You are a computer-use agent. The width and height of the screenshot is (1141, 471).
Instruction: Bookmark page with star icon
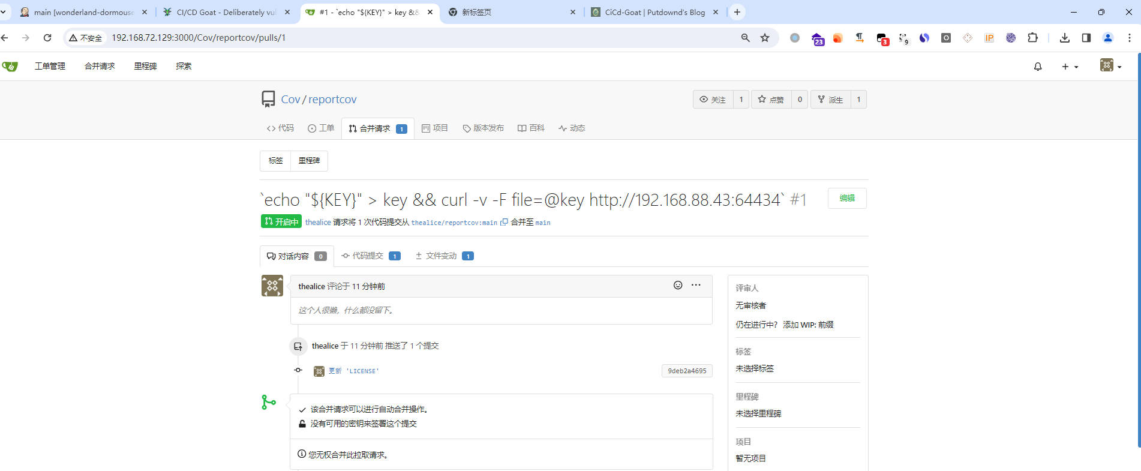(x=765, y=38)
